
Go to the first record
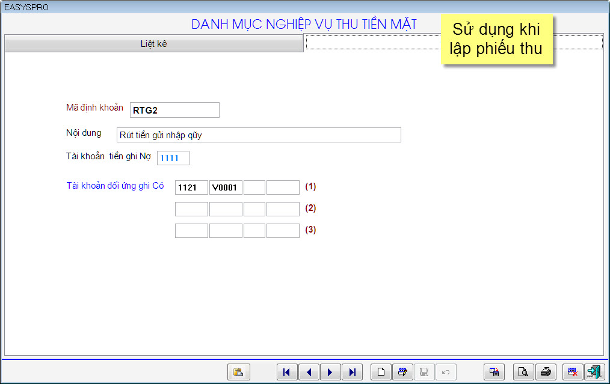pos(287,372)
